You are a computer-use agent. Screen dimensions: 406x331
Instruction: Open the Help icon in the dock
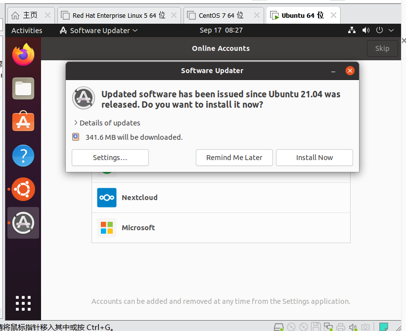point(23,156)
